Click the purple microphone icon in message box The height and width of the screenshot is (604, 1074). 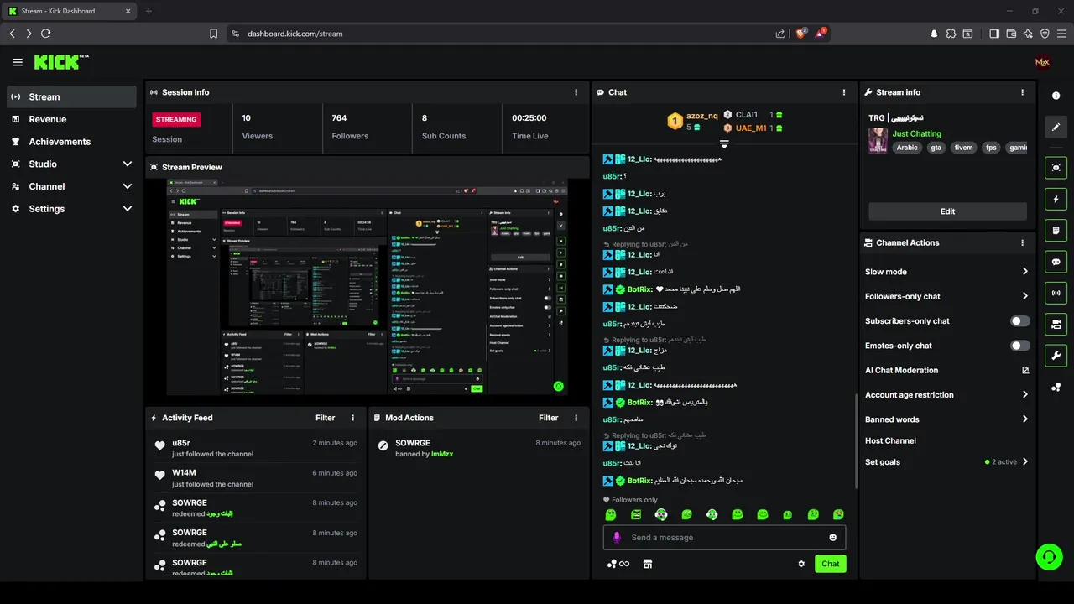617,538
